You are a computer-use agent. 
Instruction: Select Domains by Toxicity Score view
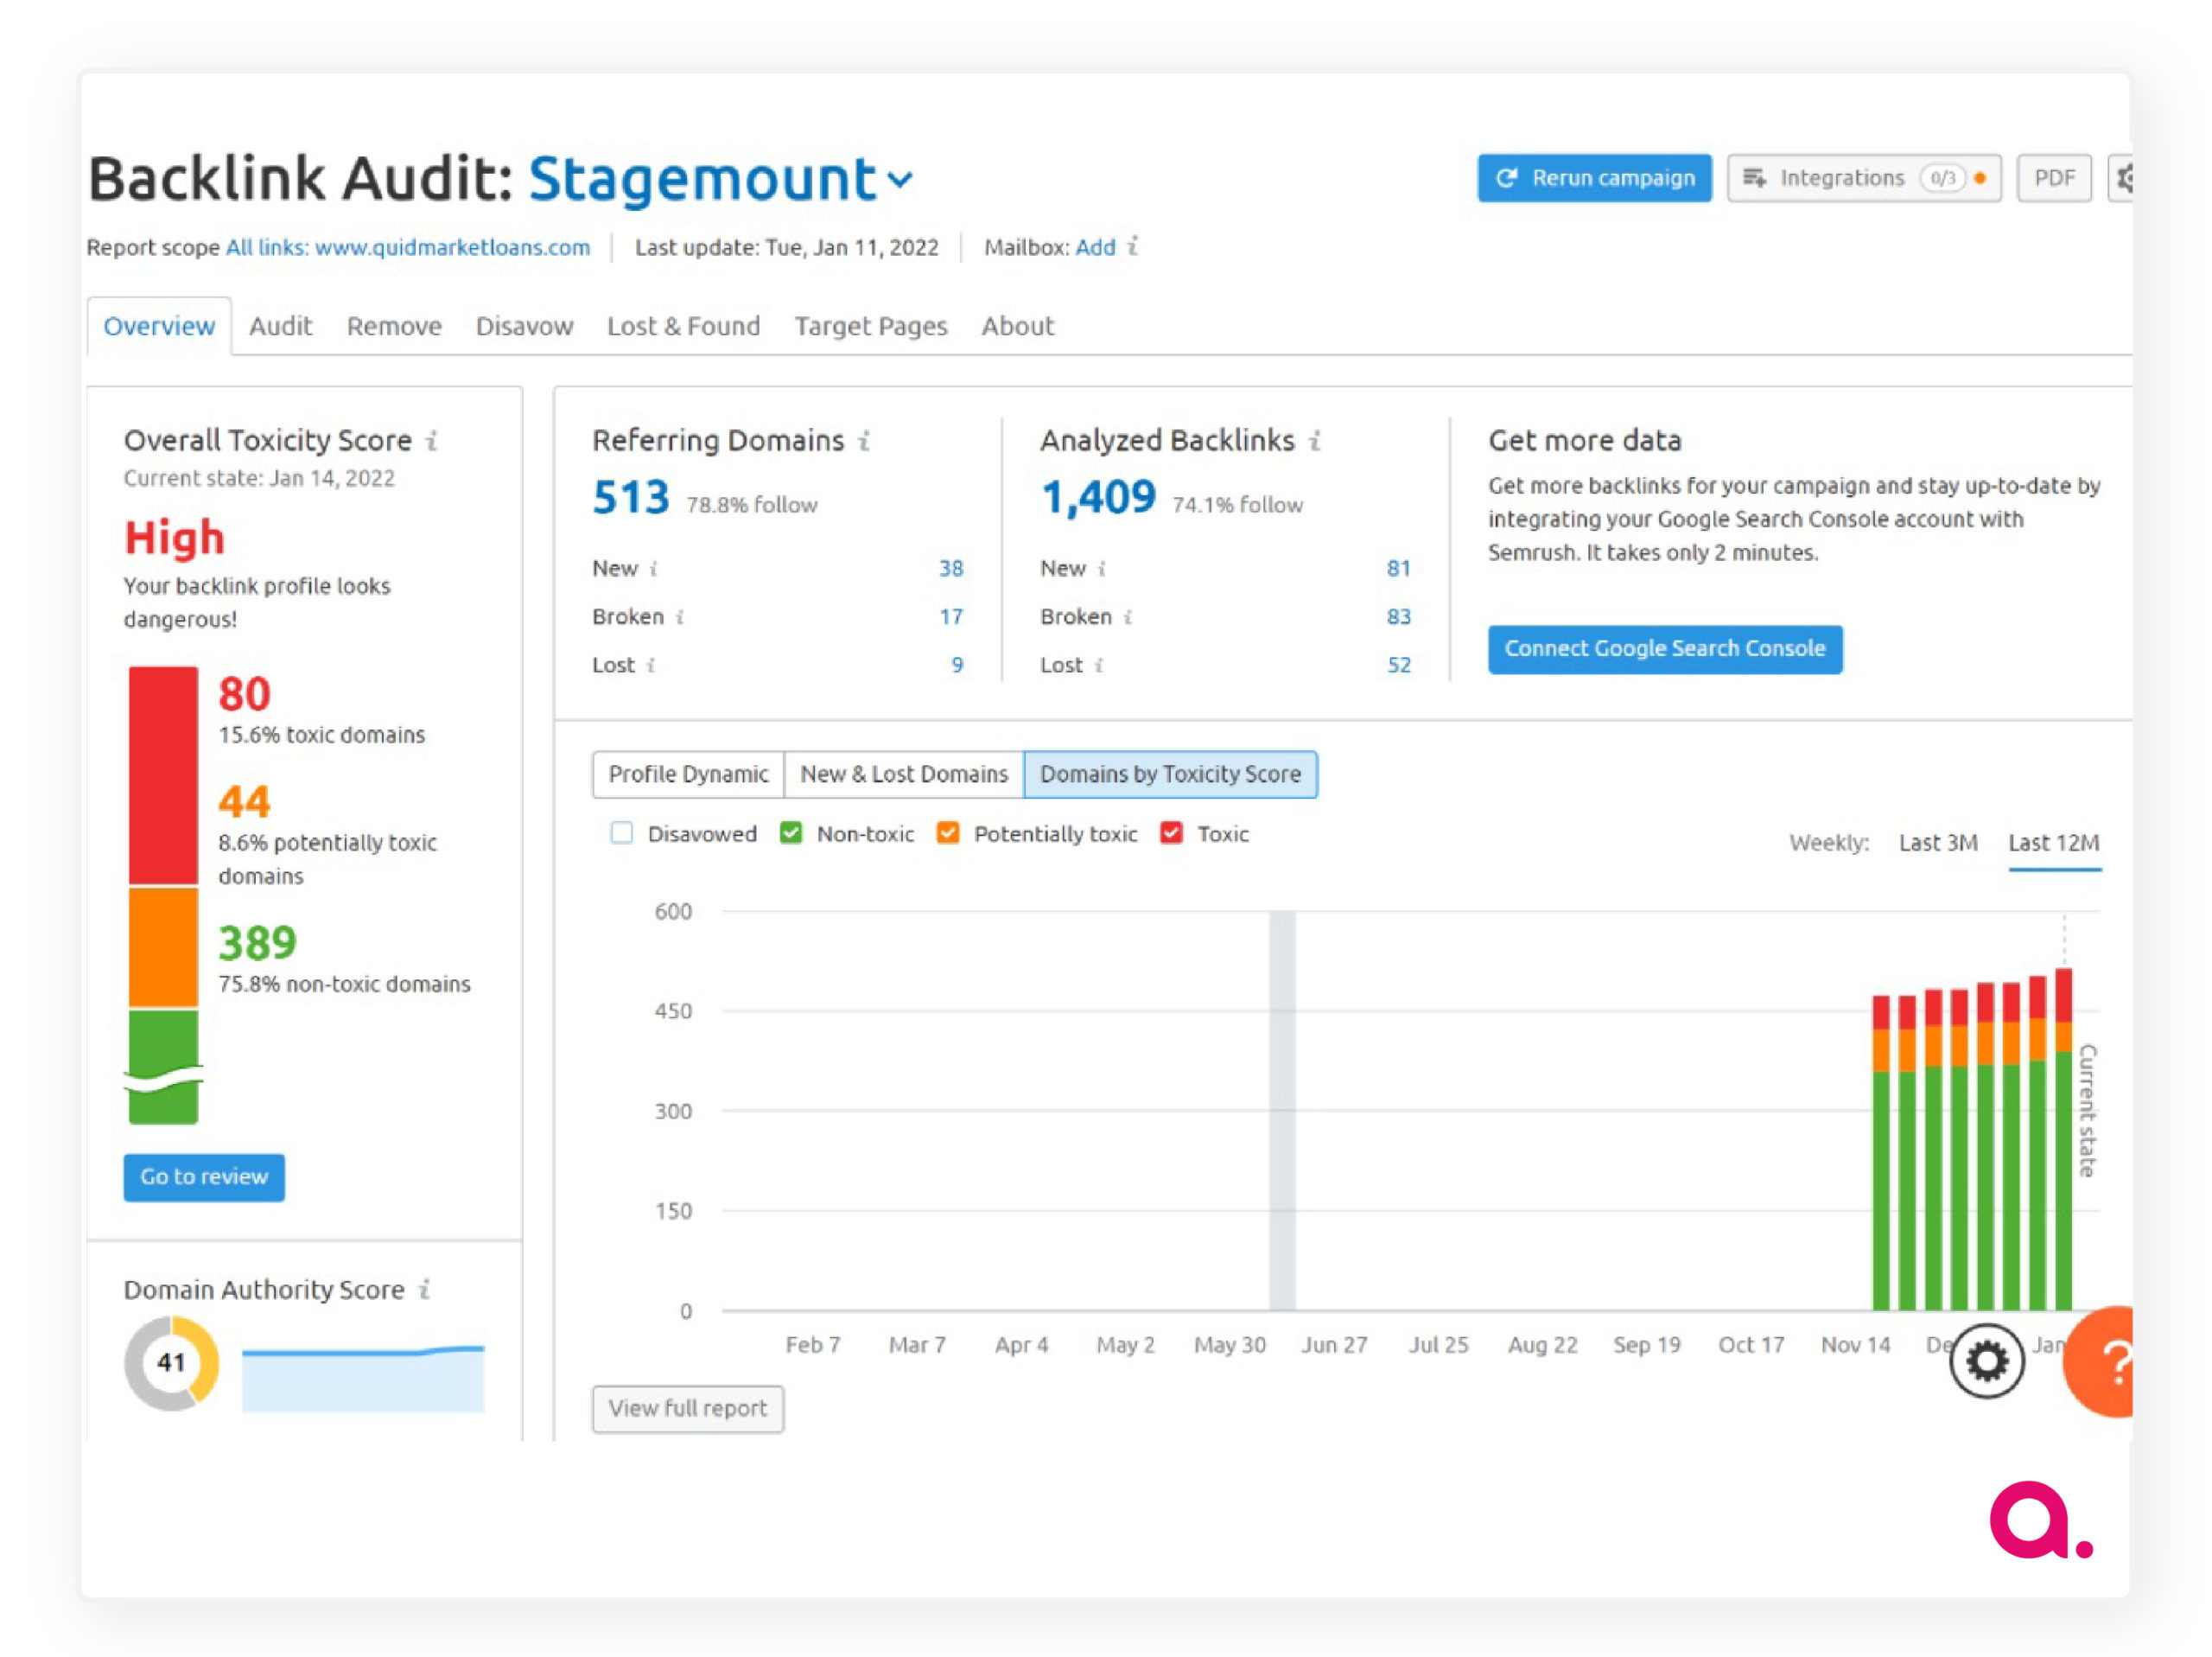(x=1170, y=774)
